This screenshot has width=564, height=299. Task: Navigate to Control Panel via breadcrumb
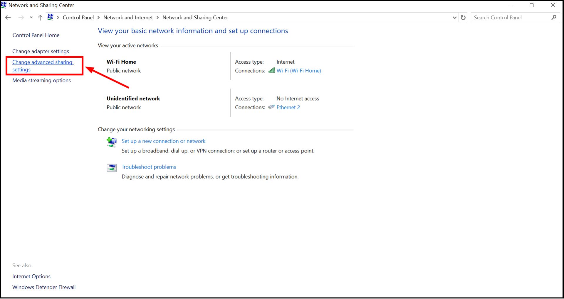78,17
